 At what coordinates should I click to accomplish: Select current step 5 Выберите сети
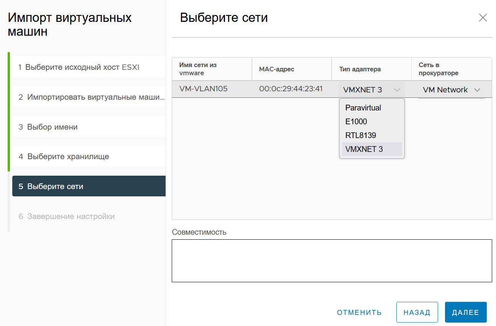point(89,186)
